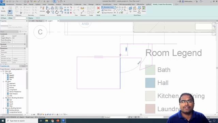Click the Move tool icon
The height and width of the screenshot is (123, 218).
[48, 12]
